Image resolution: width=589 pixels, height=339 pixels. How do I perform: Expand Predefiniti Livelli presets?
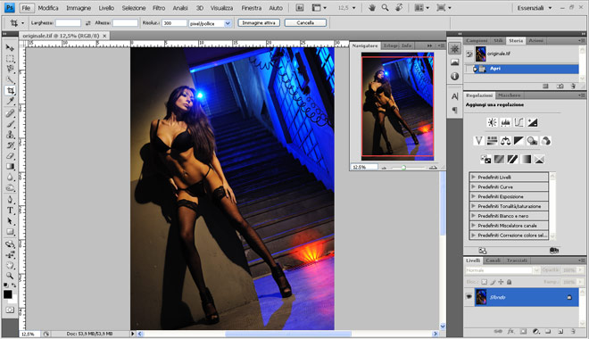[x=473, y=177]
